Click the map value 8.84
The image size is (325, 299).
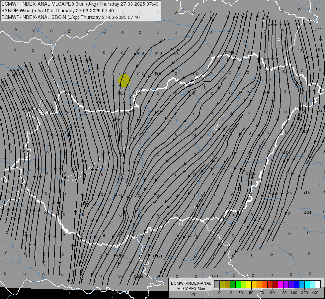pos(308,213)
